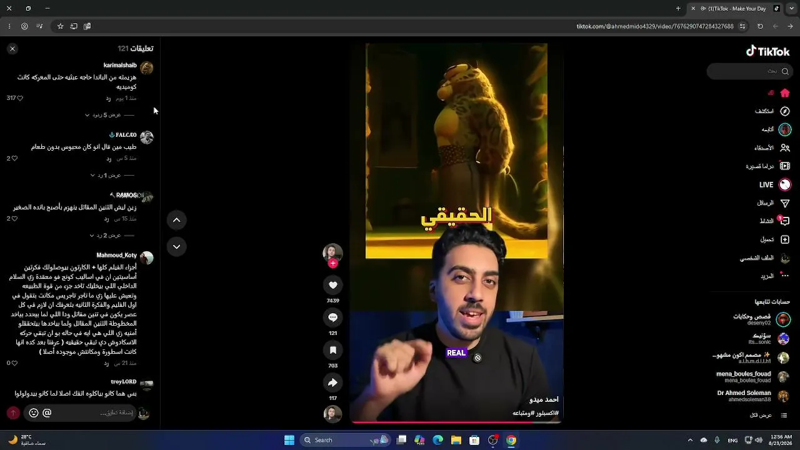Click the TikTok logo
This screenshot has width=800, height=450.
pos(767,51)
